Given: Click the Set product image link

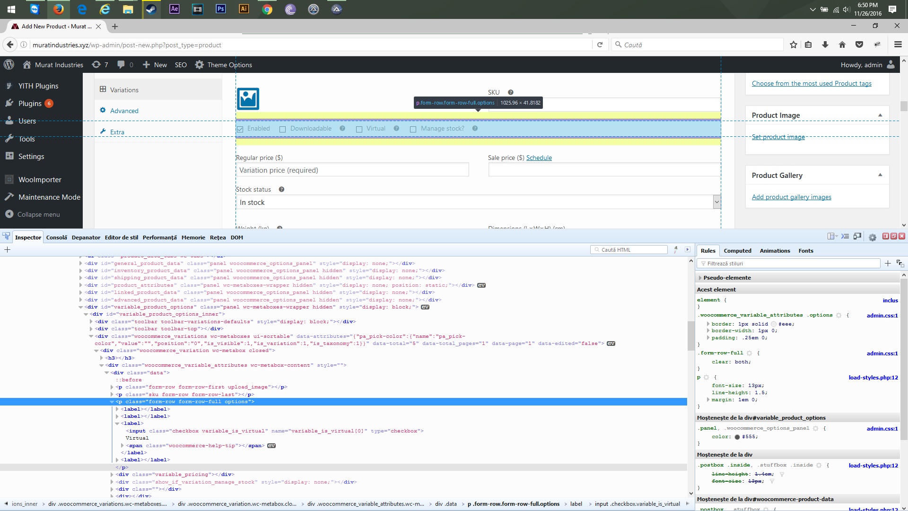Looking at the screenshot, I should coord(778,137).
